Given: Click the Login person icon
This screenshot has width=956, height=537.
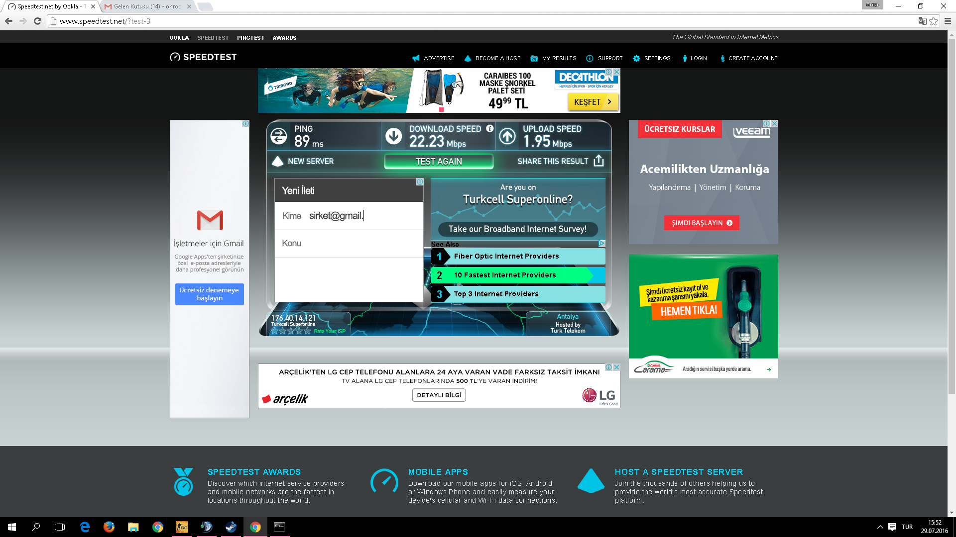Looking at the screenshot, I should 685,58.
